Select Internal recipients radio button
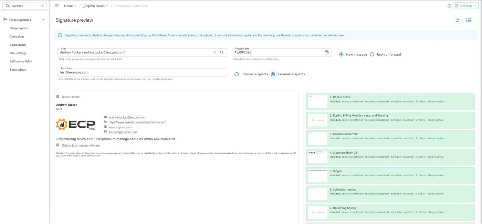This screenshot has height=224, width=482. pyautogui.click(x=237, y=74)
